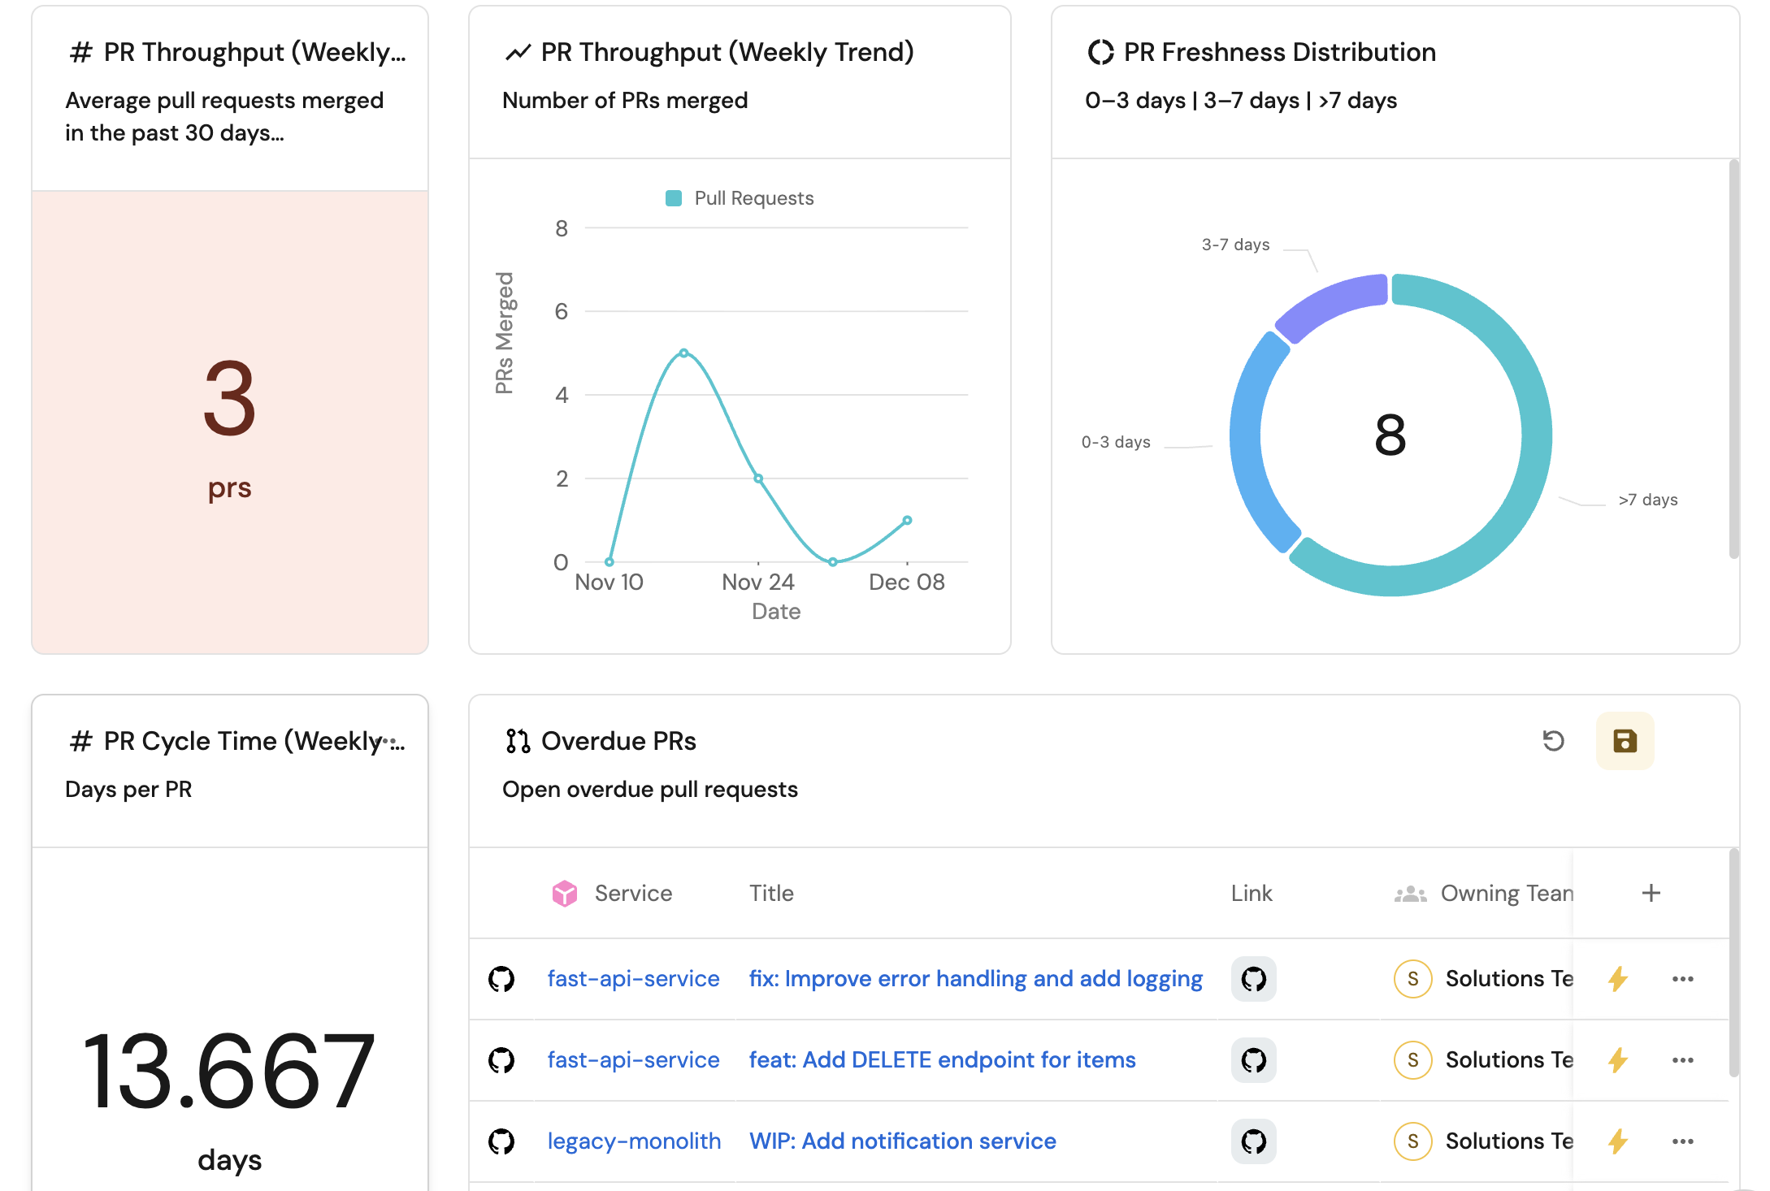Open GitHub link icon for DELETE endpoint PR
This screenshot has width=1770, height=1191.
click(x=1253, y=1060)
